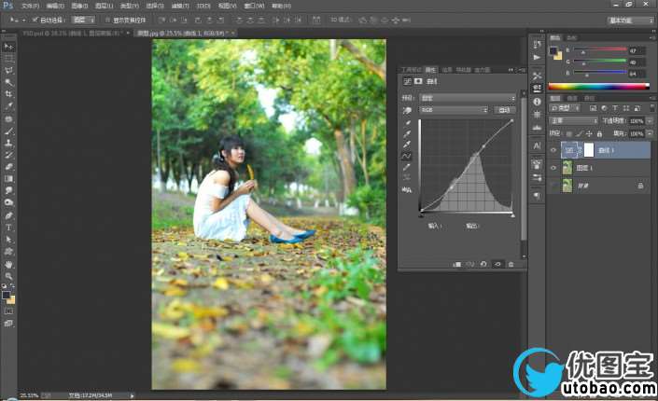
Task: Select the Type tool
Action: pos(8,228)
